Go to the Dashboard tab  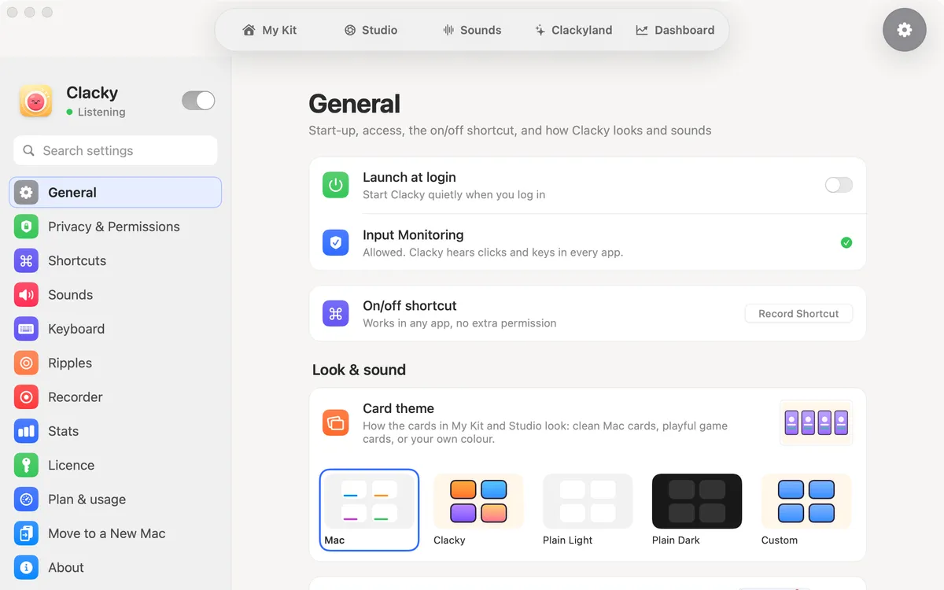pos(675,30)
